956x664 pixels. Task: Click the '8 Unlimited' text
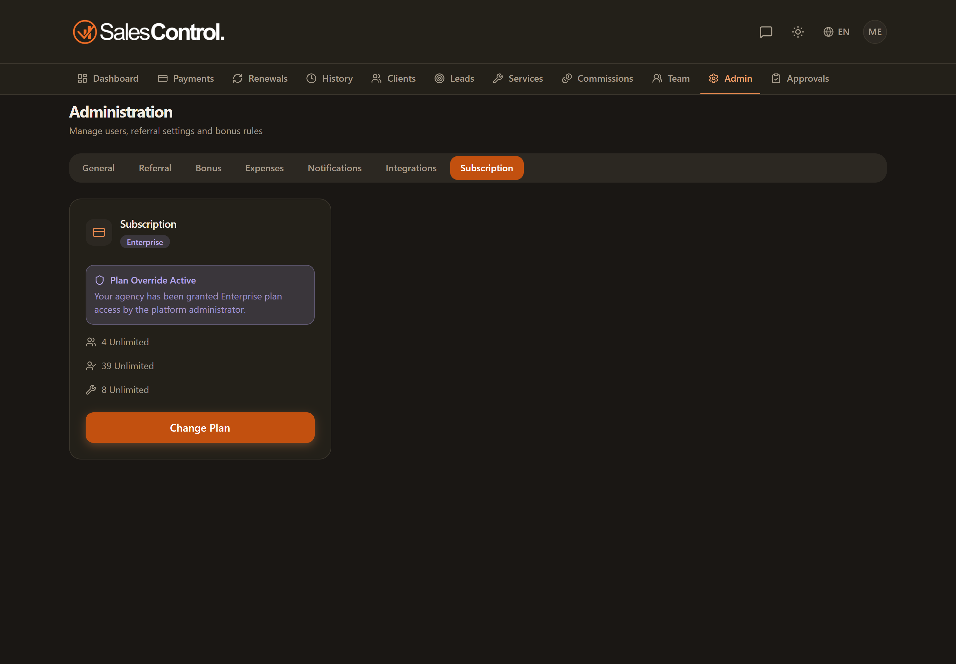tap(125, 390)
